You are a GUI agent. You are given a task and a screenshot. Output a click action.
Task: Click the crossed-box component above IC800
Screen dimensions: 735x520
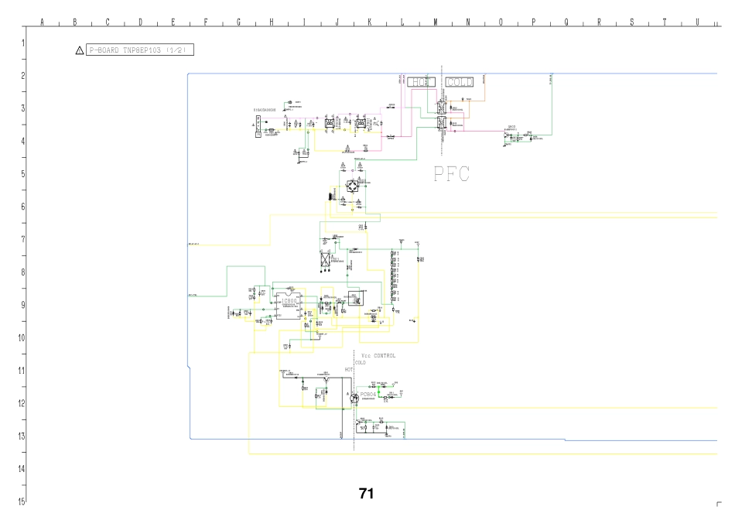[326, 261]
